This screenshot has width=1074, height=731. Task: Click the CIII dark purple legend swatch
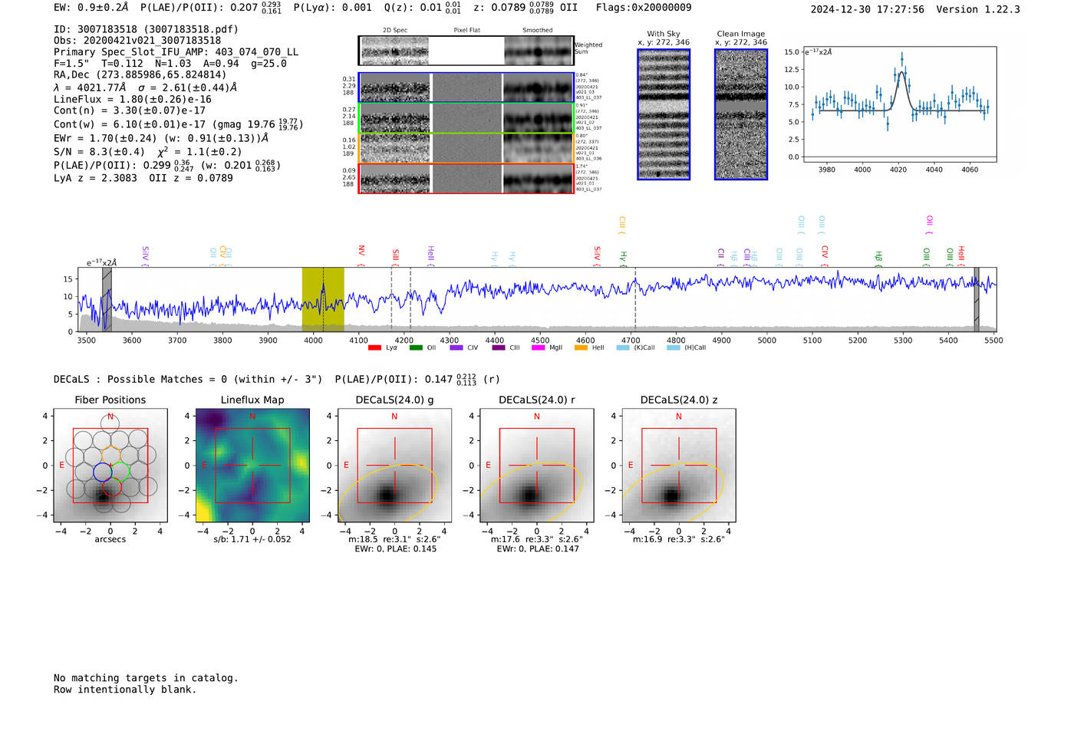[x=499, y=348]
